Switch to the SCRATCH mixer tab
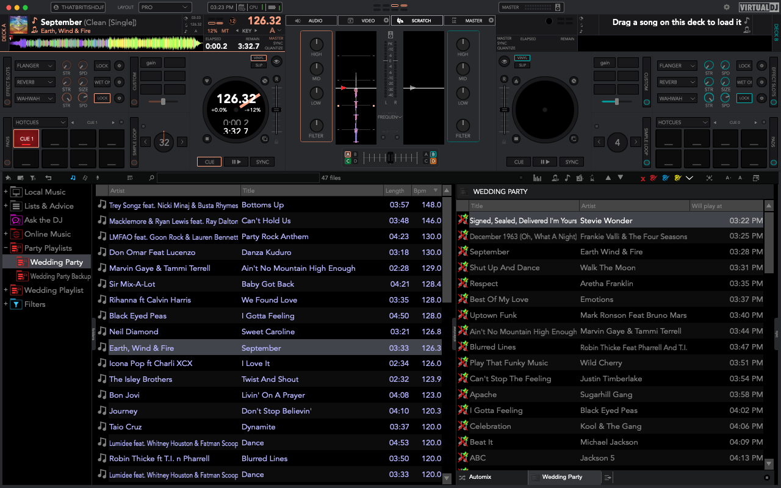Image resolution: width=781 pixels, height=488 pixels. [x=417, y=21]
